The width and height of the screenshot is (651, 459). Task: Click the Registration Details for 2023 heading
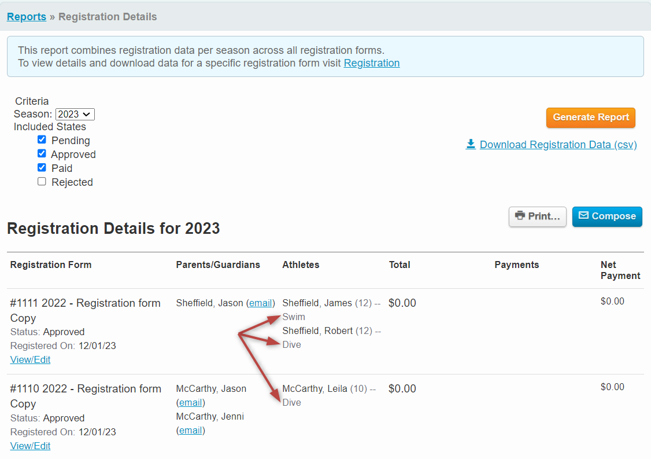[113, 228]
